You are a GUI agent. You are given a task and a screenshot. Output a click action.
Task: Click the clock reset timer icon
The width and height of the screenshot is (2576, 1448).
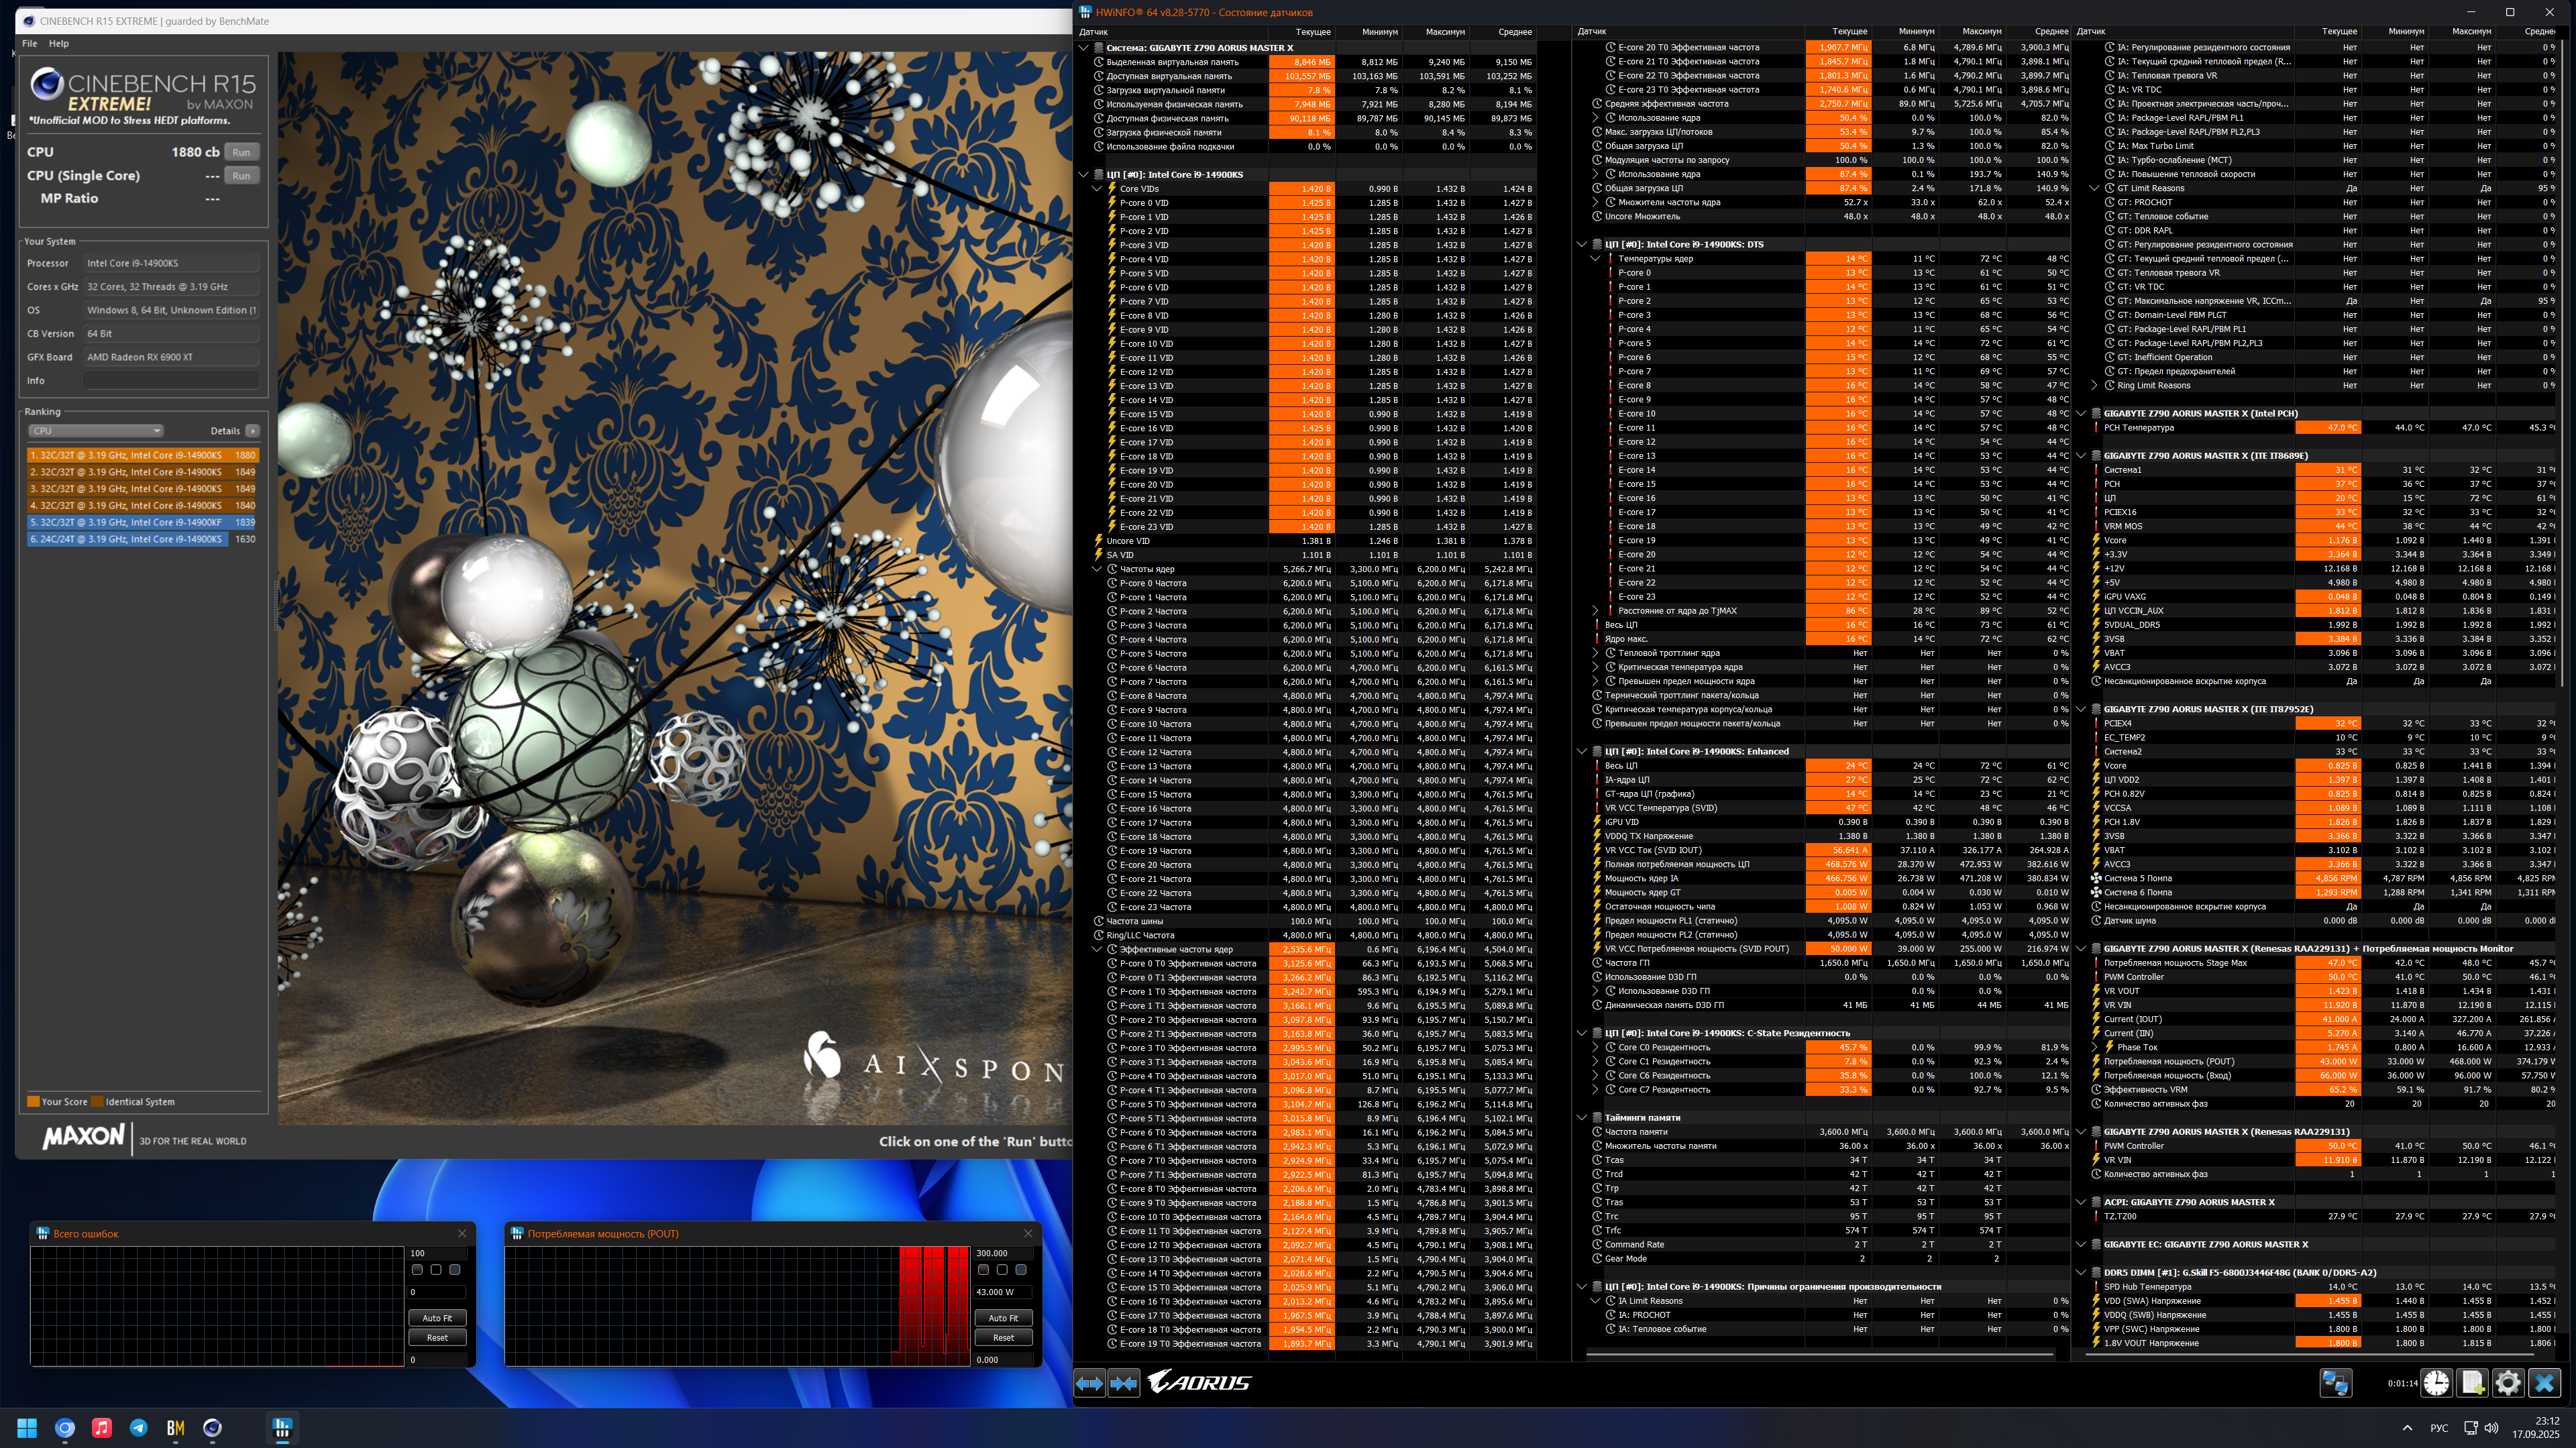2436,1383
